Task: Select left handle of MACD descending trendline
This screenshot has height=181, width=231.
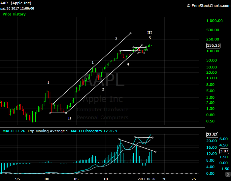Action: click(x=119, y=139)
